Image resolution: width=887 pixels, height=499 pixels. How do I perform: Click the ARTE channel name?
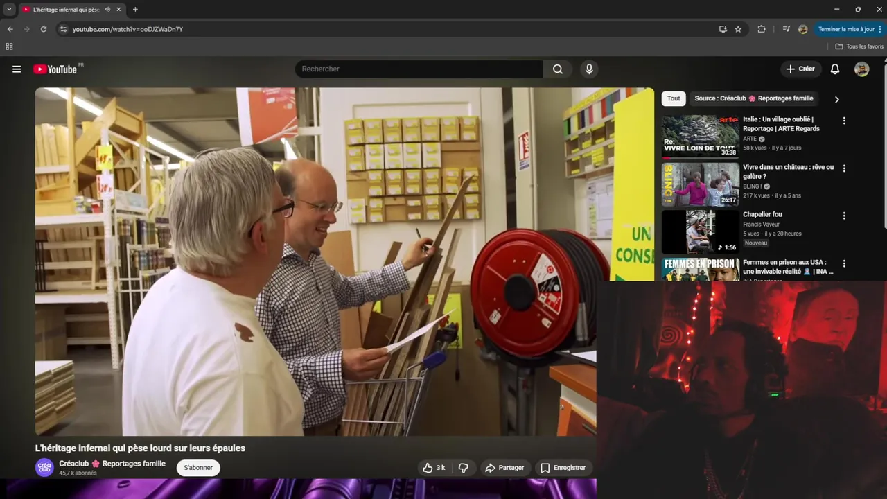click(750, 139)
